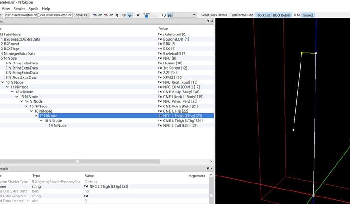Image resolution: width=350 pixels, height=204 pixels.
Task: Collapse the 13 NiNode tree row
Action: coord(17,97)
